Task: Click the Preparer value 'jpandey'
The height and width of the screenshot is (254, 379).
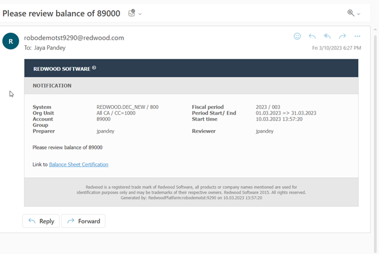Action: point(105,131)
